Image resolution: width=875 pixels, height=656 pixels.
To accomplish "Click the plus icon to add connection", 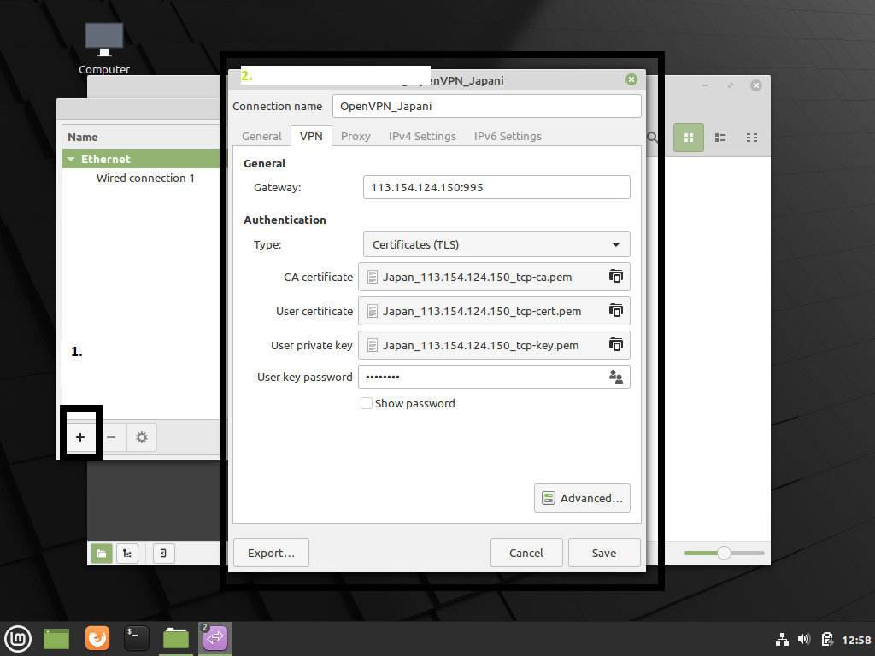I will tap(80, 437).
